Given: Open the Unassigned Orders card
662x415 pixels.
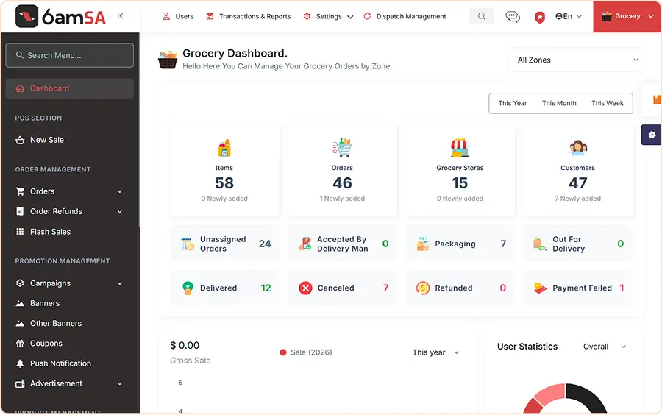Looking at the screenshot, I should point(226,244).
